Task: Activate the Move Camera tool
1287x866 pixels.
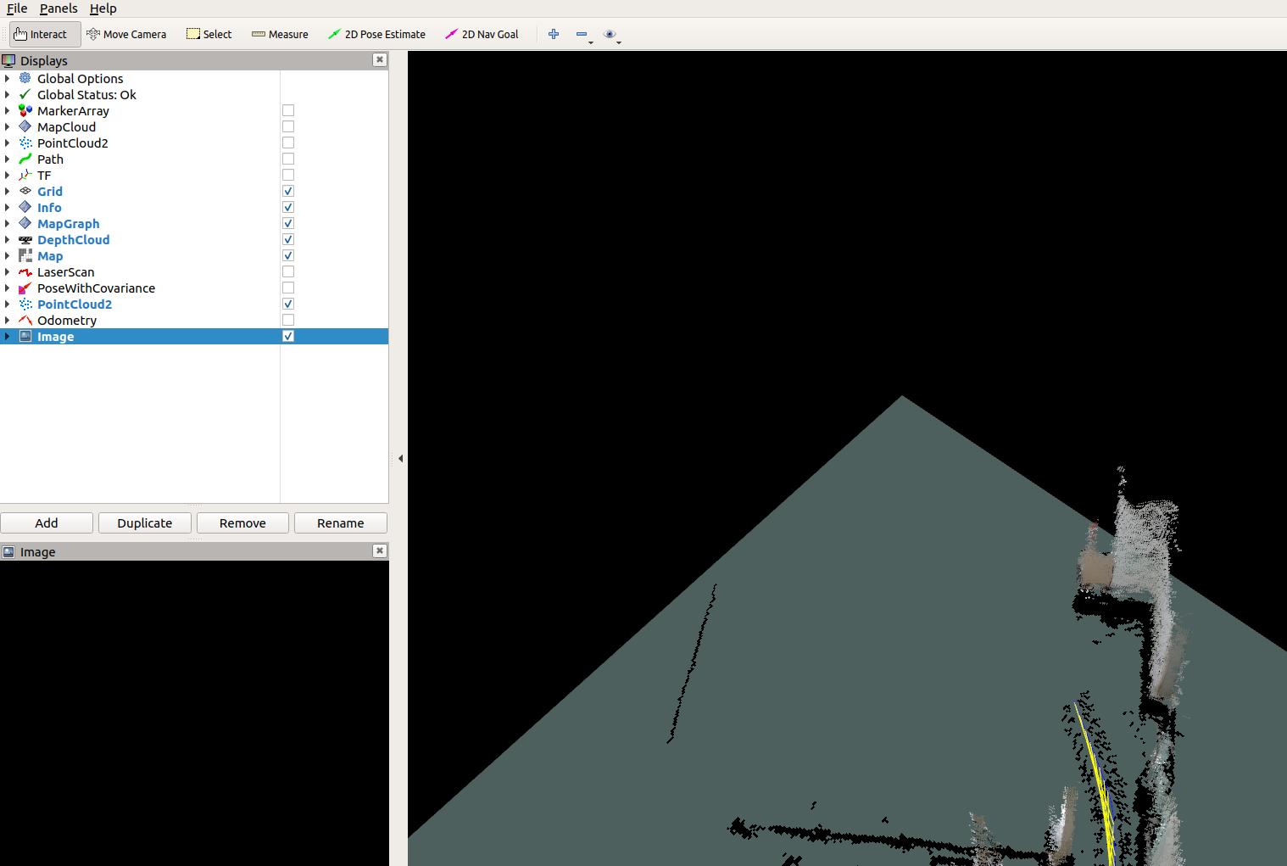Action: click(x=126, y=34)
